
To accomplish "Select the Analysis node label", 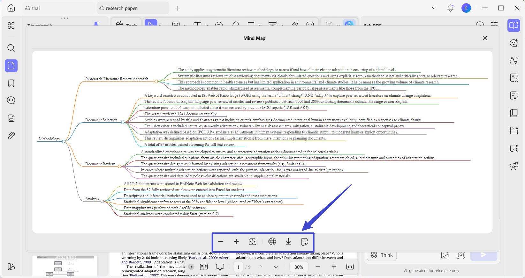I will [x=92, y=199].
